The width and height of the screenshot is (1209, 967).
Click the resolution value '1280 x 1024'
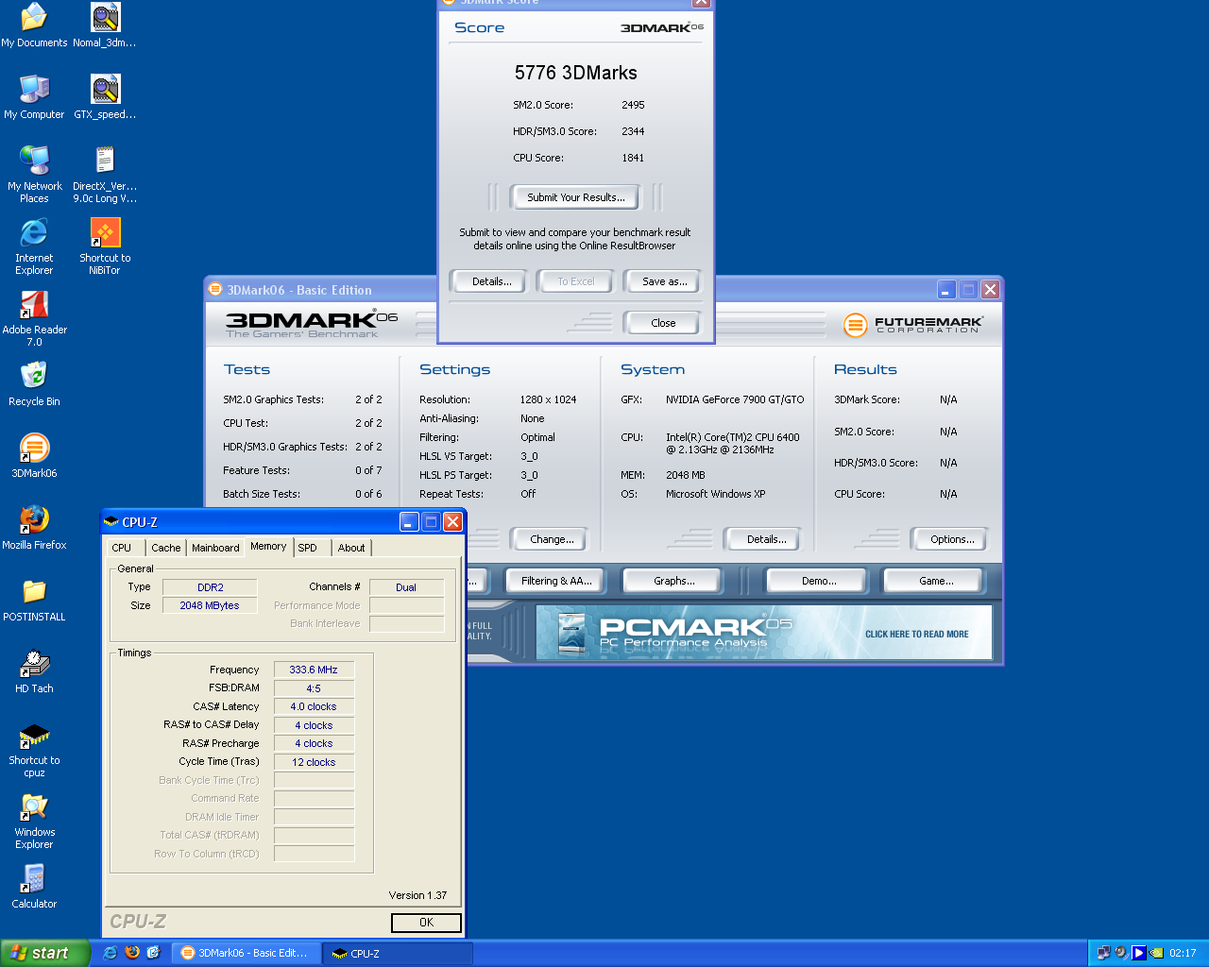pos(548,399)
